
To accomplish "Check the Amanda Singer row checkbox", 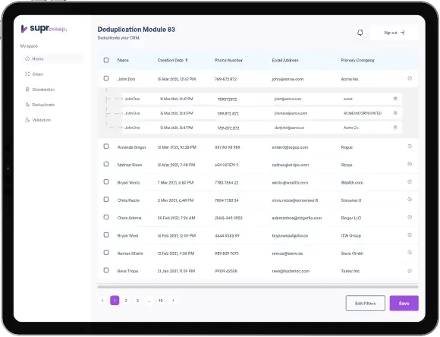I will (x=106, y=146).
